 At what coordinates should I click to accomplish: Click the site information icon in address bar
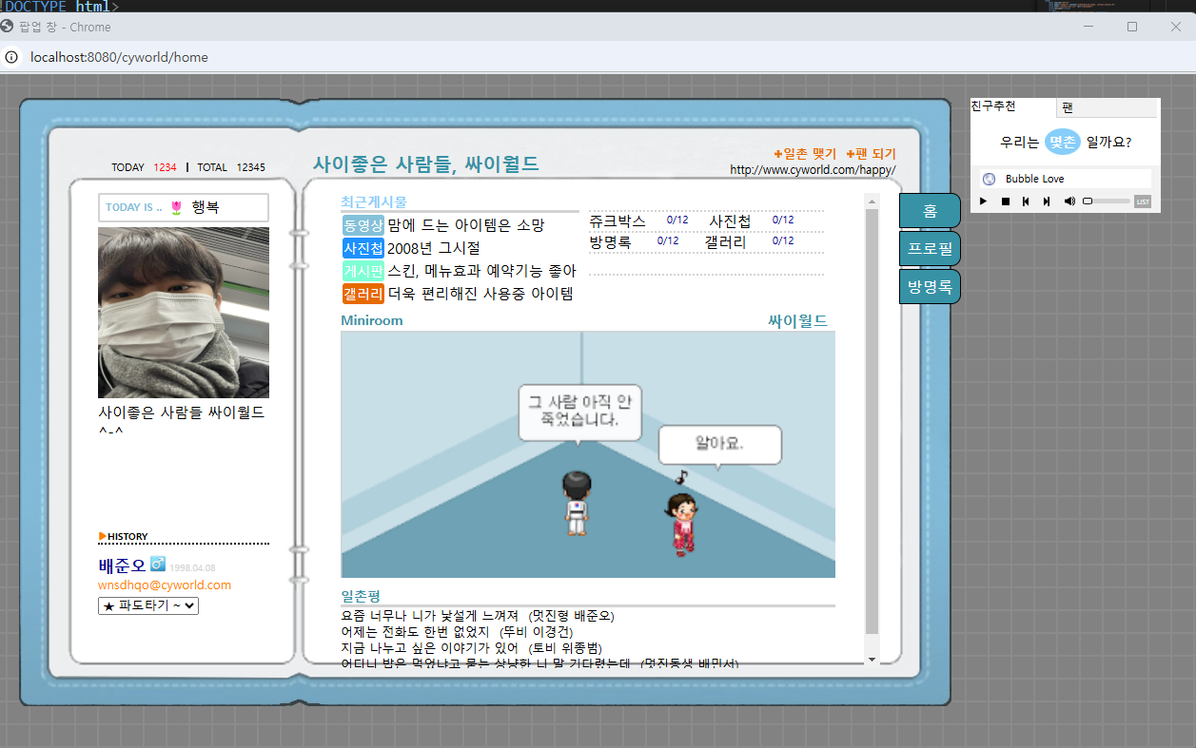[11, 57]
